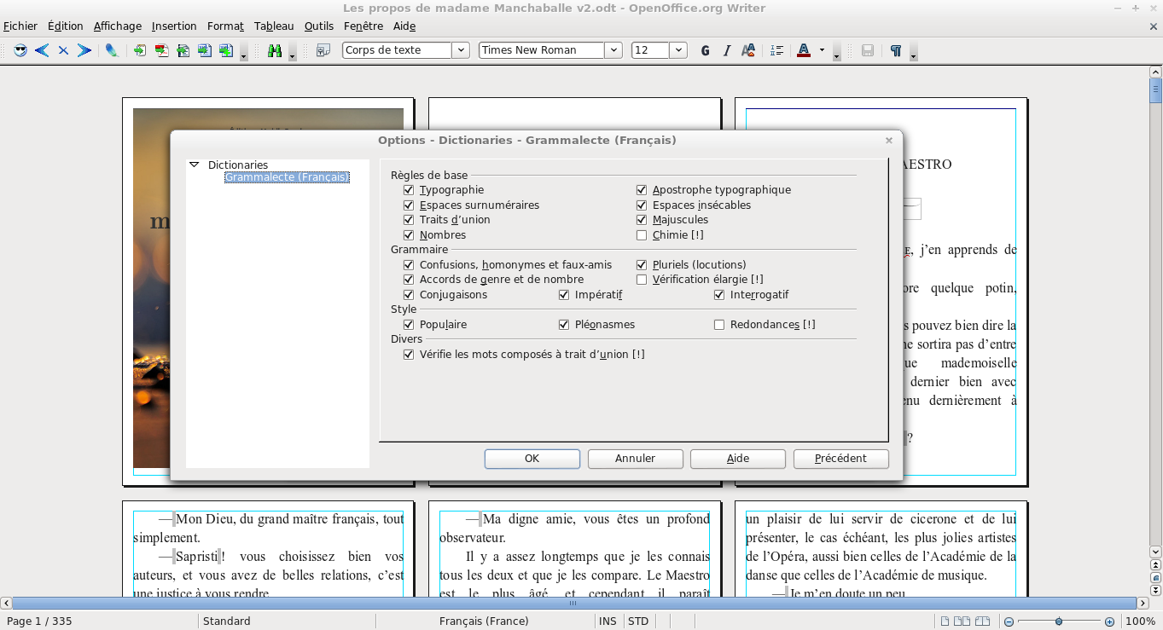Uncheck the Typographie option
The height and width of the screenshot is (630, 1163).
409,190
